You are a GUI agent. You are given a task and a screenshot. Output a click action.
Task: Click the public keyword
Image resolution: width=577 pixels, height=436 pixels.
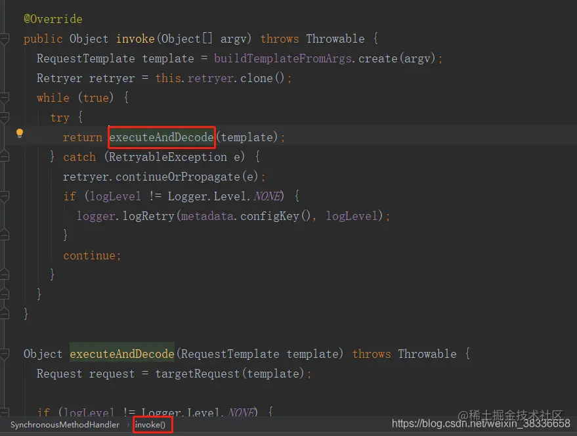tap(43, 39)
